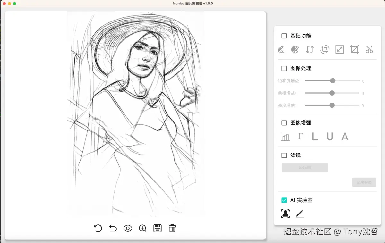
Task: Open the color palette tool
Action: click(x=295, y=49)
